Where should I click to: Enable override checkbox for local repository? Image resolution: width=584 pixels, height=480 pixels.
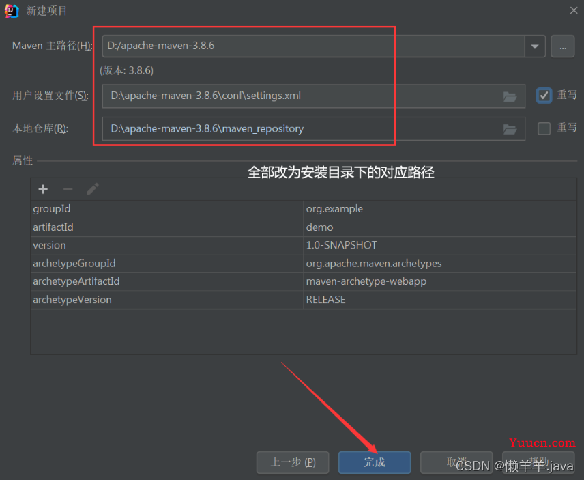point(544,128)
